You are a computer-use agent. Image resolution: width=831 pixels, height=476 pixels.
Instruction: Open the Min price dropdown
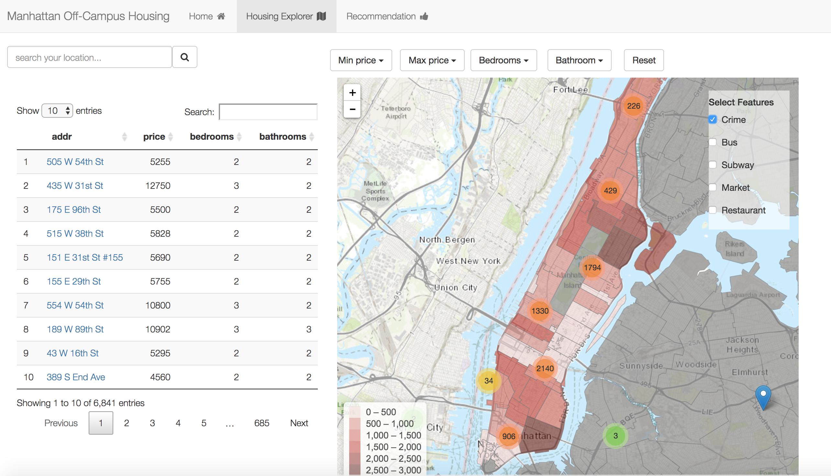point(361,60)
